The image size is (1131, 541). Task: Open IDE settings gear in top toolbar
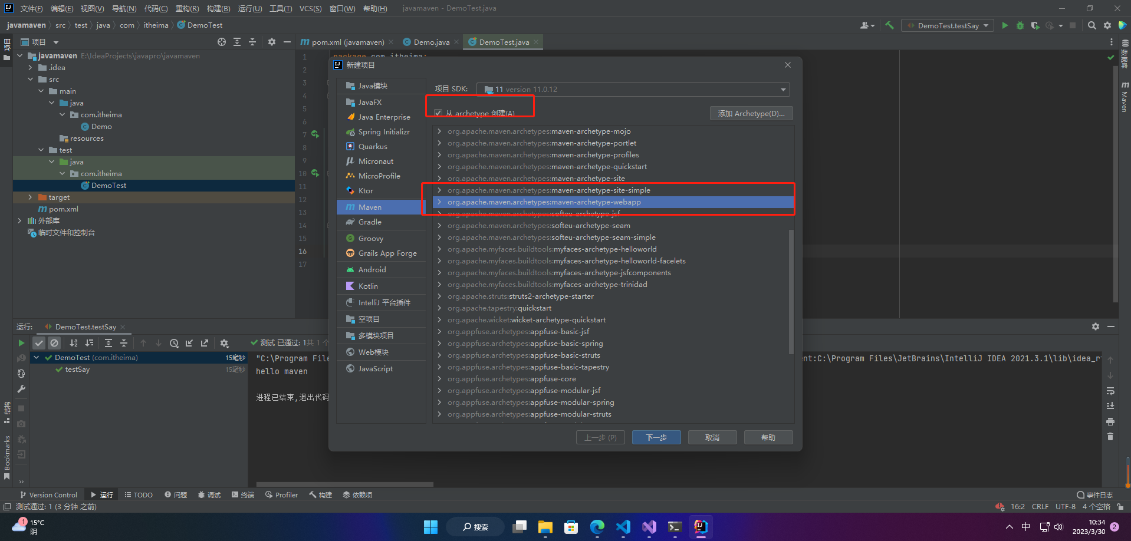click(1107, 25)
